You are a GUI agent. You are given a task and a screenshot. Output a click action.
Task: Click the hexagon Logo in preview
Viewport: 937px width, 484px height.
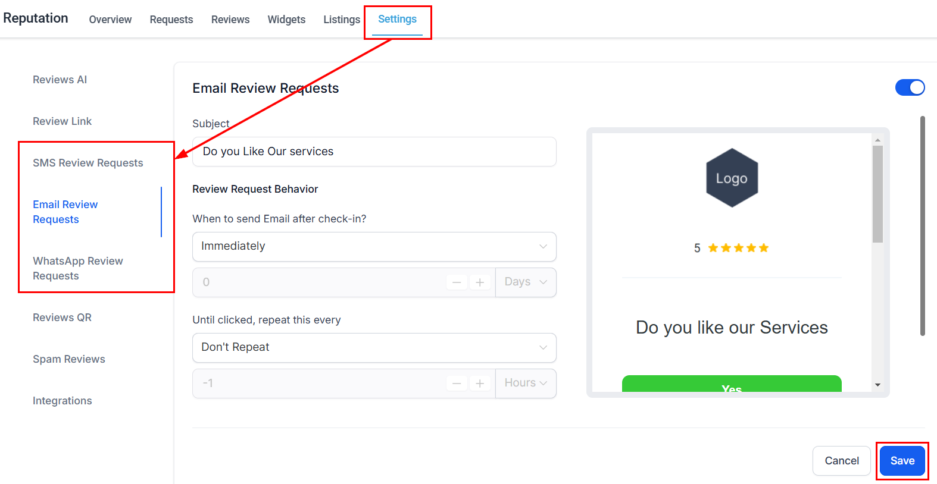[x=732, y=178]
